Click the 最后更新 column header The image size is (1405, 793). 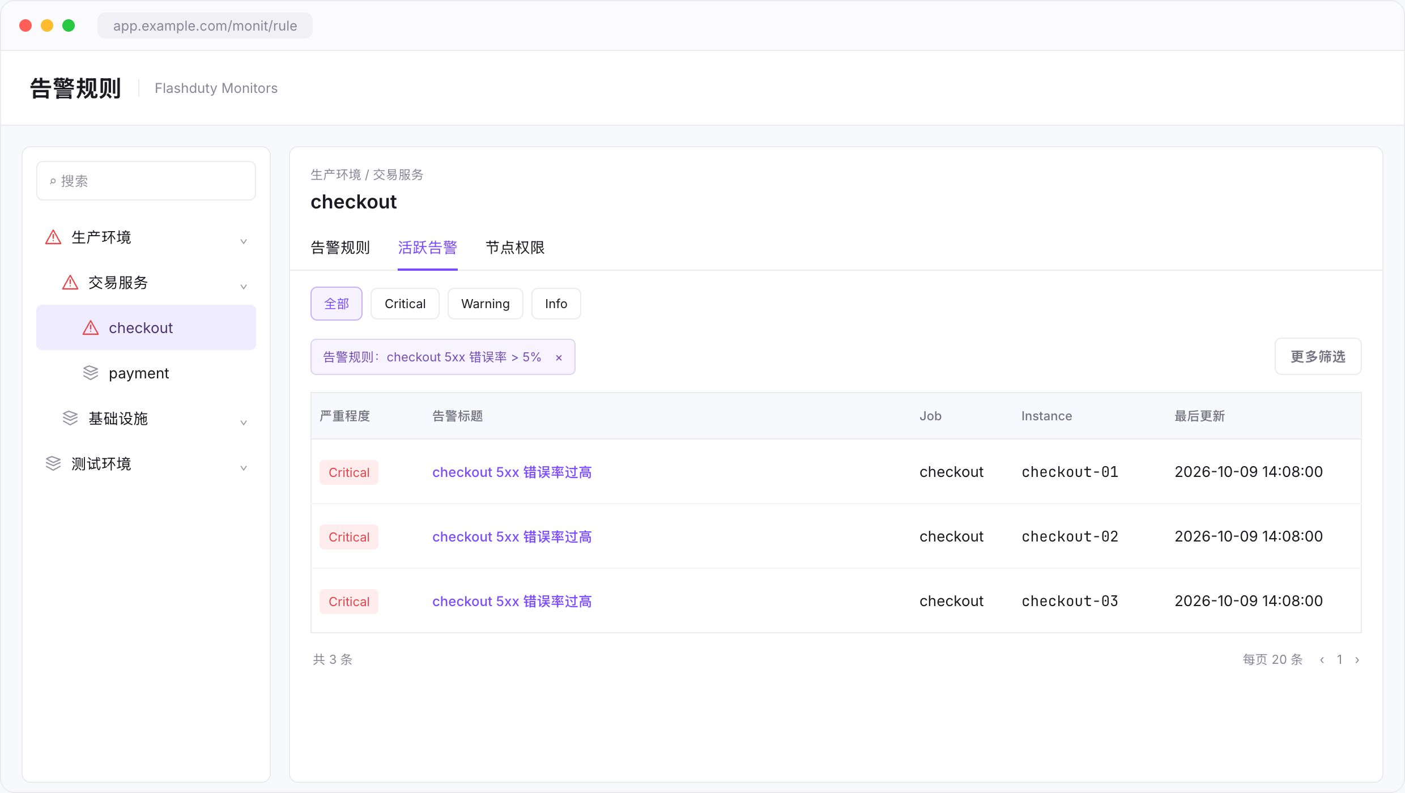coord(1199,416)
